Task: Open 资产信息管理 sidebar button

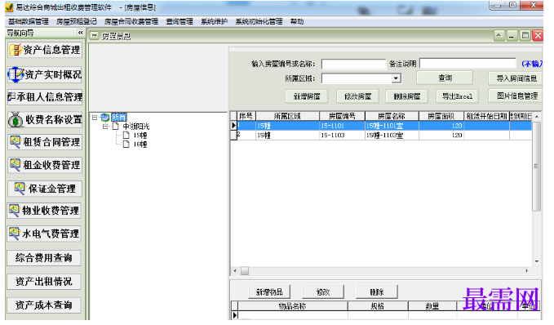Action: pos(45,50)
